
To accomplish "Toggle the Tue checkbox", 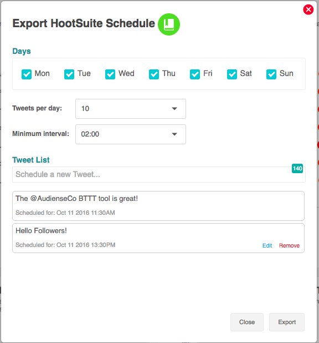I will pyautogui.click(x=69, y=74).
